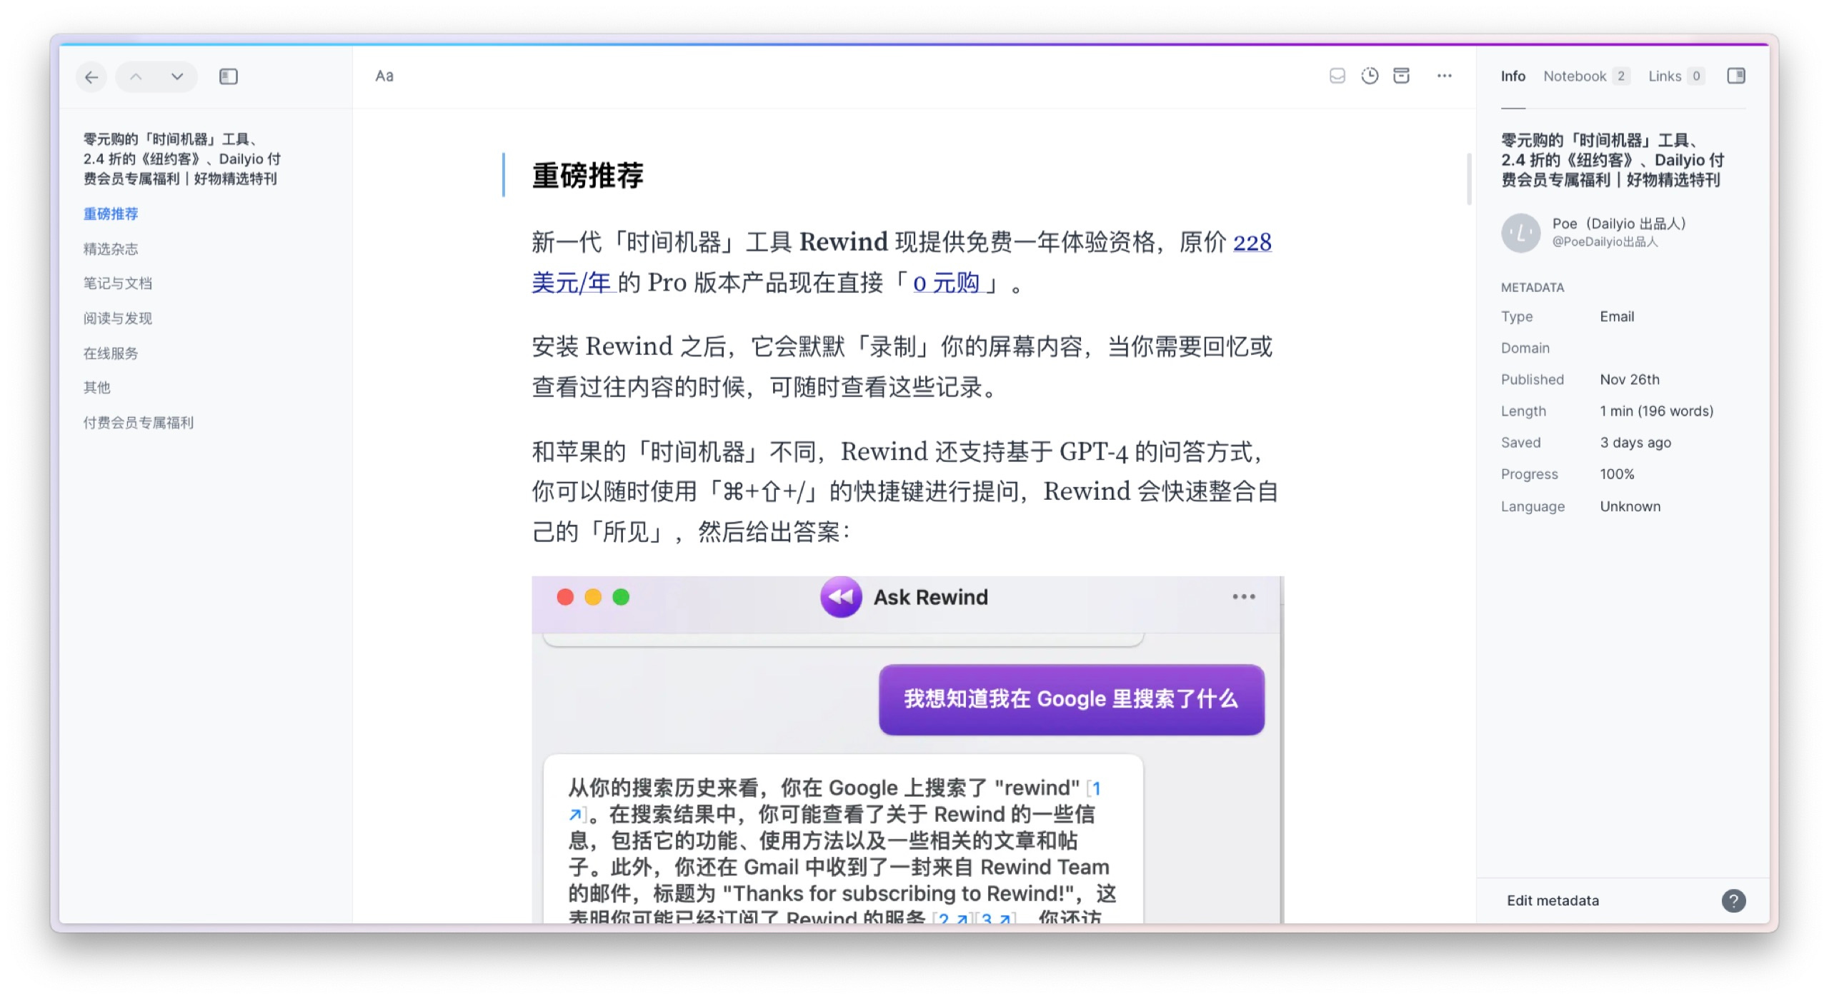Jump to 精选杂志 in table of contents

[x=111, y=249]
